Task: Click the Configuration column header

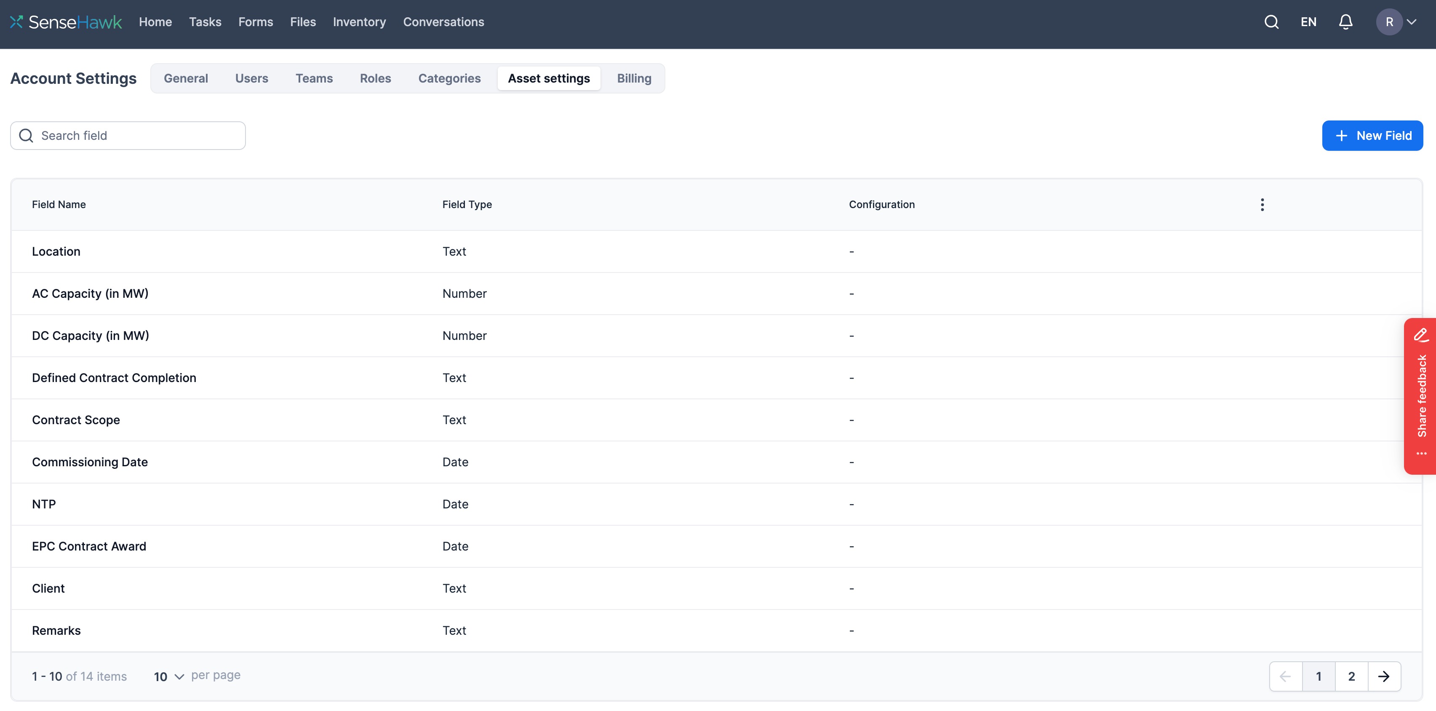Action: tap(881, 205)
